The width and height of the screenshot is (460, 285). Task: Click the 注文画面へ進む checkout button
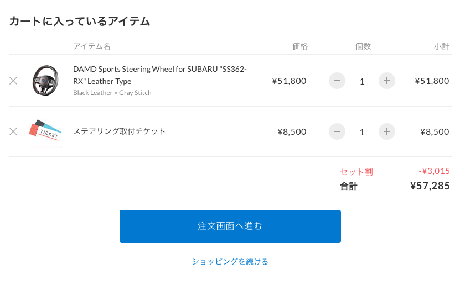tap(230, 226)
